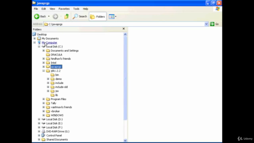254x143 pixels.
Task: Expand the jre folder
Action: [48, 91]
